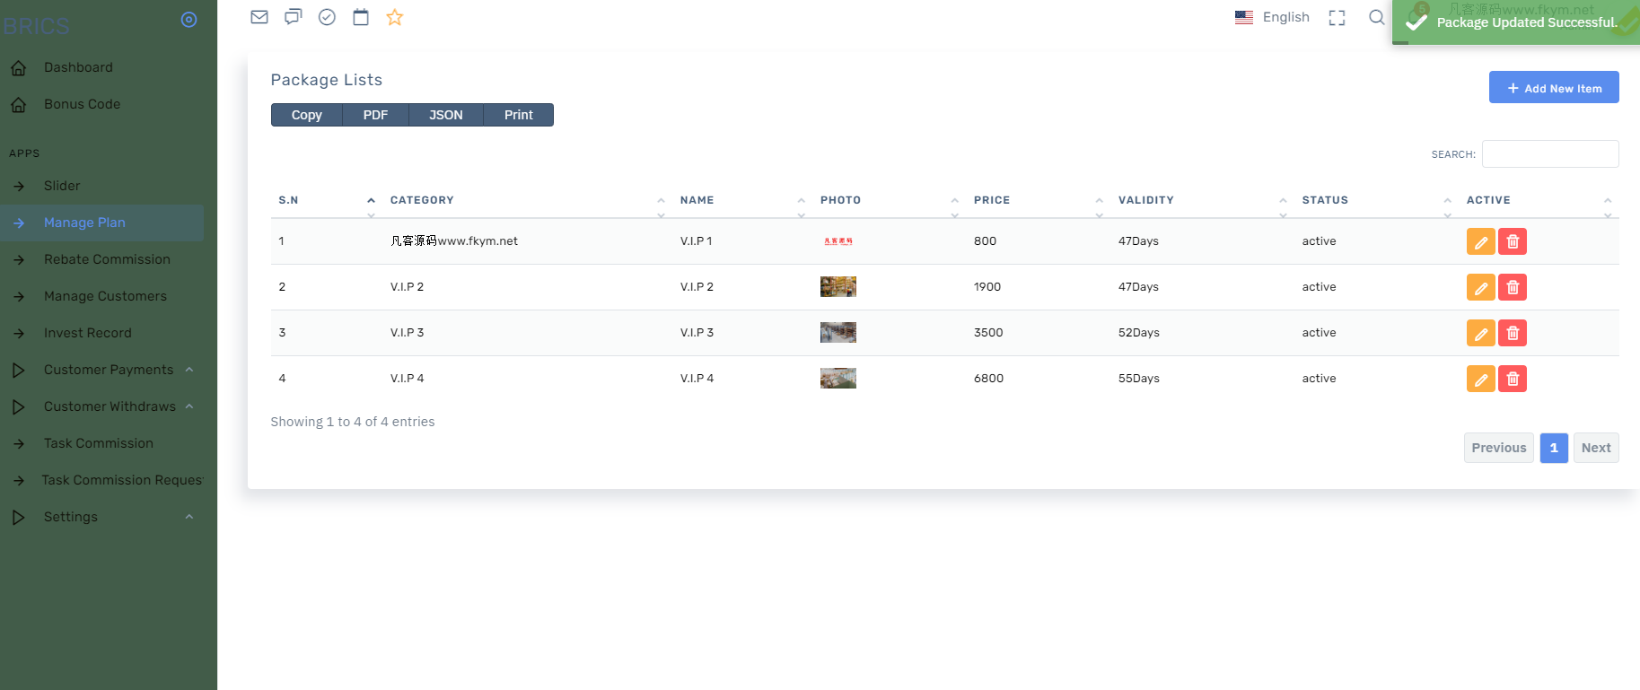Expand the Settings sidebar section
The image size is (1640, 690).
coord(71,517)
